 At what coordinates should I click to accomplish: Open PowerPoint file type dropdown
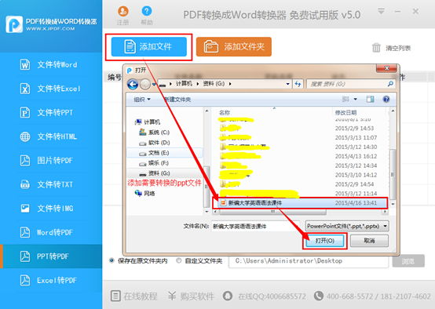[x=347, y=226]
